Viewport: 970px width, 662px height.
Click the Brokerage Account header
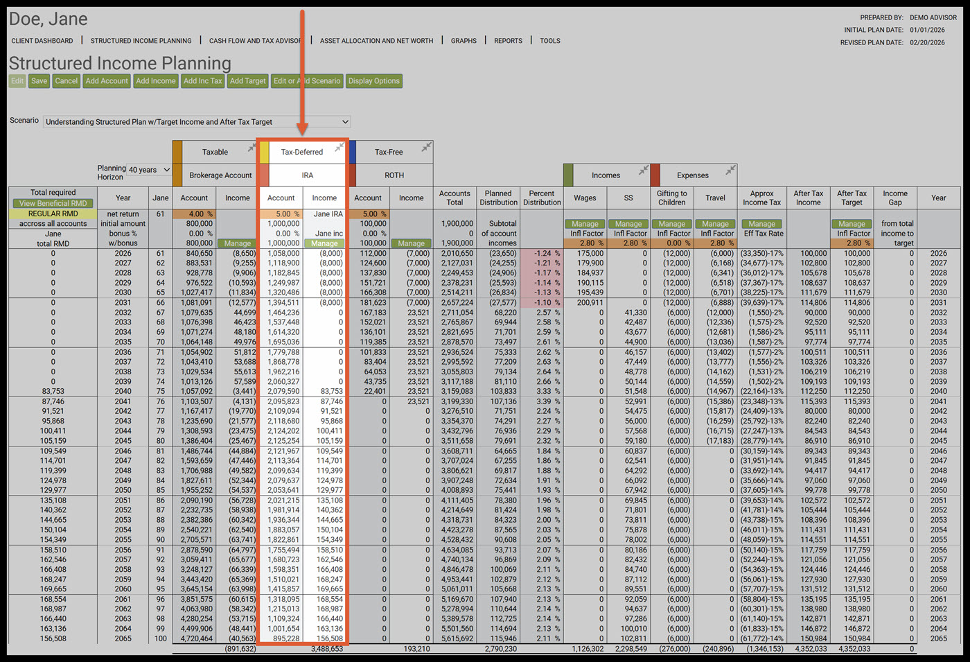click(220, 175)
